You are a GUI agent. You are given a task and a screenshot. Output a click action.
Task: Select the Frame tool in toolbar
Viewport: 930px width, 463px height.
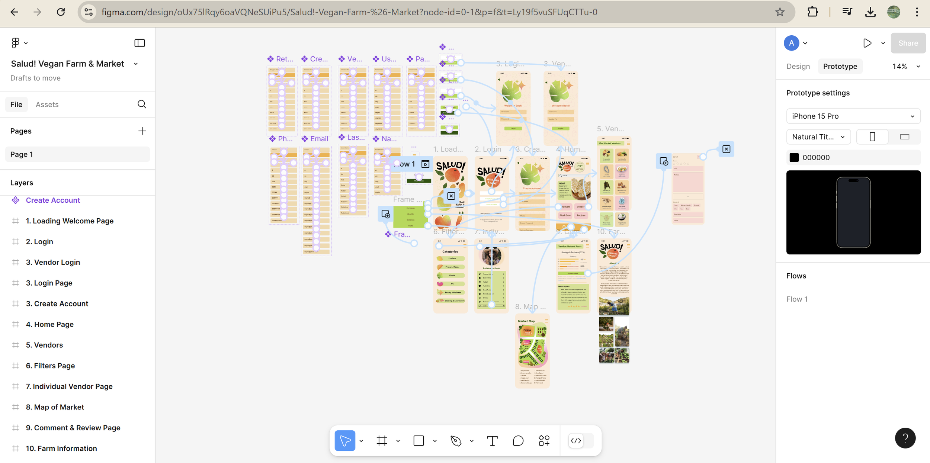382,441
